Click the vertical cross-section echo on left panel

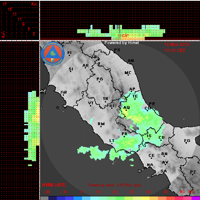pyautogui.click(x=32, y=126)
